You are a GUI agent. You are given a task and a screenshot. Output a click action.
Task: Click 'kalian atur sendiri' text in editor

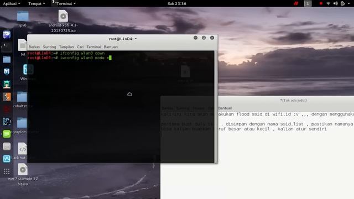pos(302,129)
